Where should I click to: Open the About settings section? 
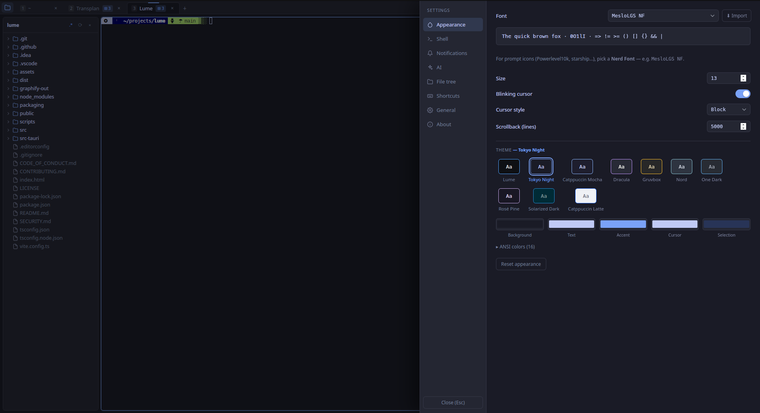(453, 124)
